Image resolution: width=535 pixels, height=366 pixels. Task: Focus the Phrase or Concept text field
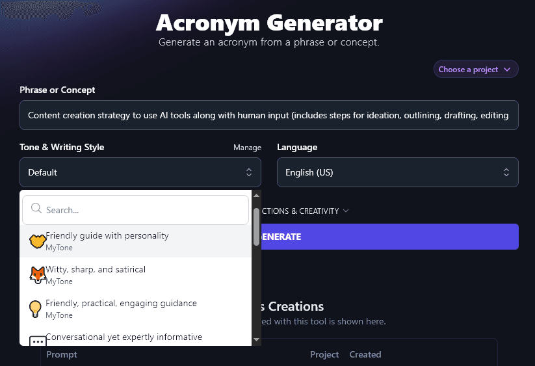click(x=268, y=115)
